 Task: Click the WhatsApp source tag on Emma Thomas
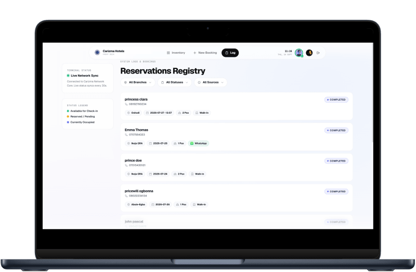click(x=199, y=143)
